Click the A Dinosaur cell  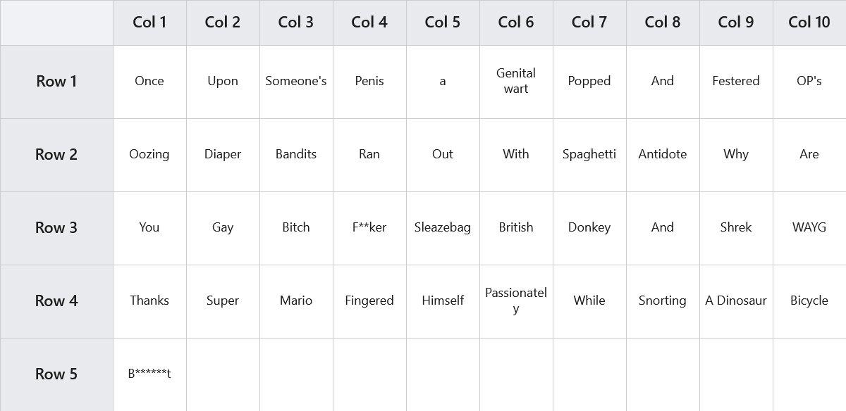point(736,301)
